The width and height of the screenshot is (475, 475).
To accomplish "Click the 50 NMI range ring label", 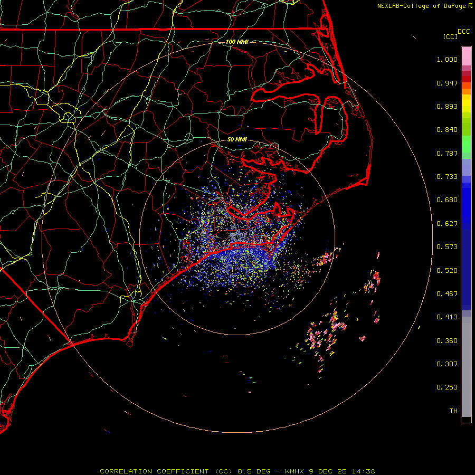I will [237, 140].
